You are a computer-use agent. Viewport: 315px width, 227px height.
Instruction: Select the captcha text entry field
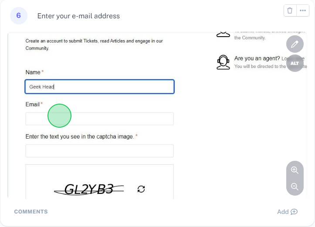coord(99,151)
